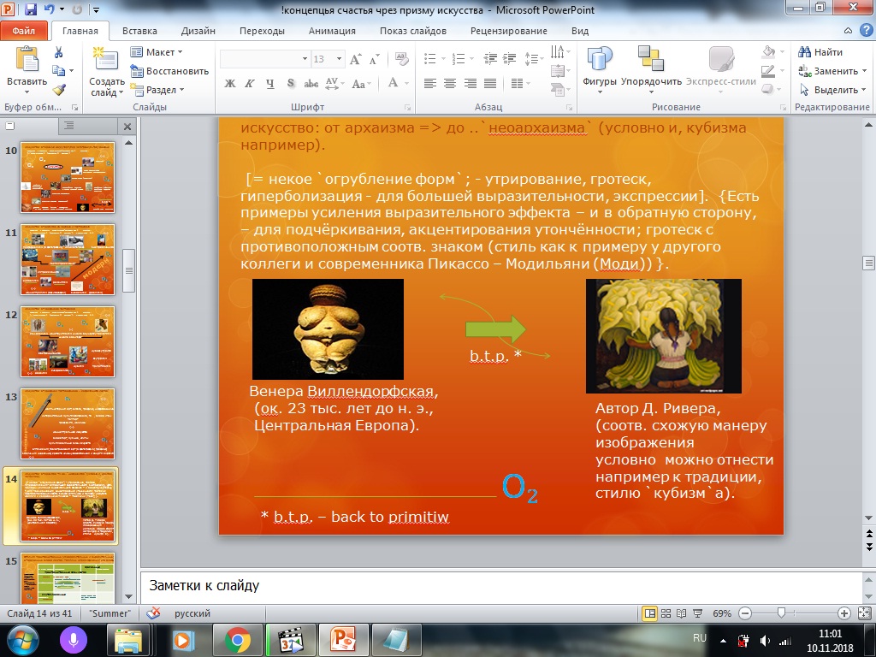Open Chrome from the taskbar
This screenshot has height=657, width=876.
[238, 640]
